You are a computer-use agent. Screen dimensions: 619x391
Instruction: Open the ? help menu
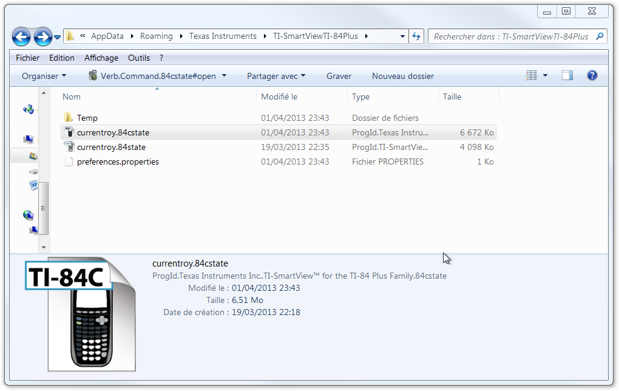[x=161, y=58]
